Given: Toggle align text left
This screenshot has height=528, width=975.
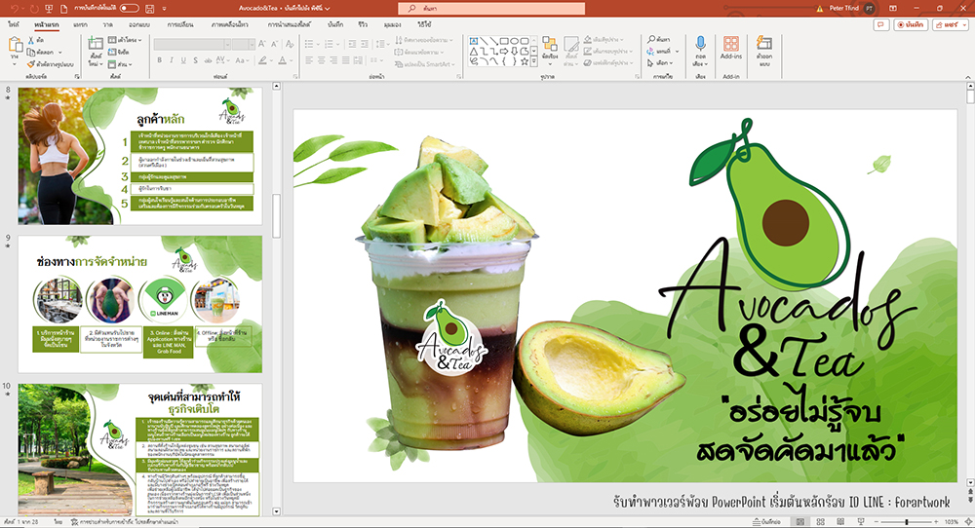Looking at the screenshot, I should pos(309,60).
